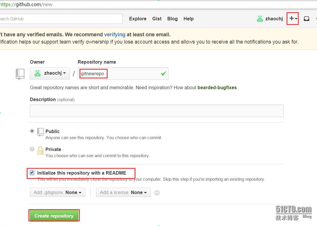Click the repository book icon next to Owner

tap(20, 74)
